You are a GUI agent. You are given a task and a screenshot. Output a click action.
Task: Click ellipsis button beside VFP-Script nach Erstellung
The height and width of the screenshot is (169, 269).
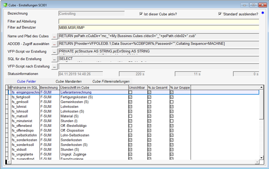click(54, 66)
